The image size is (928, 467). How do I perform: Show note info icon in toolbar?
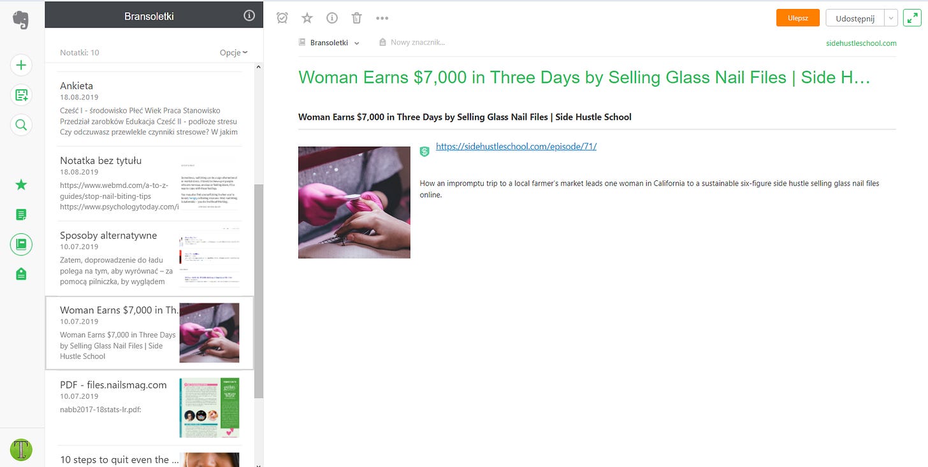tap(332, 18)
